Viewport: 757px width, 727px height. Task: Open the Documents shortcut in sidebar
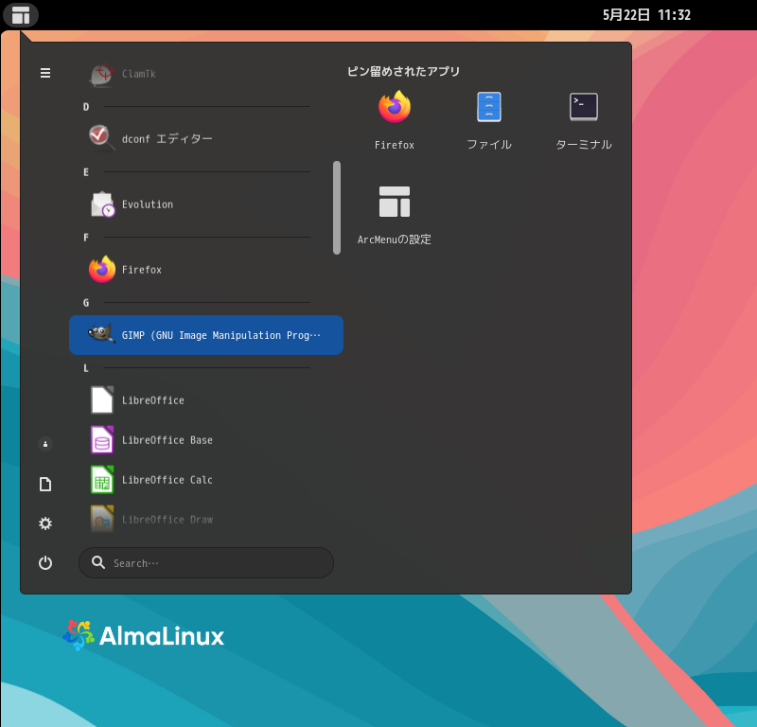(x=45, y=484)
